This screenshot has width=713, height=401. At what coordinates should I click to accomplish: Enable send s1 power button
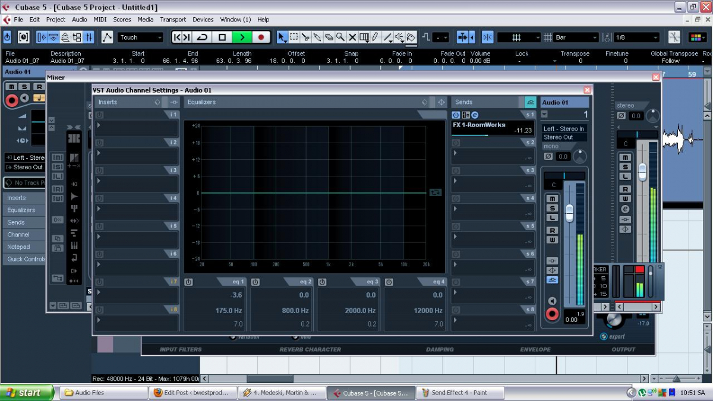[456, 115]
